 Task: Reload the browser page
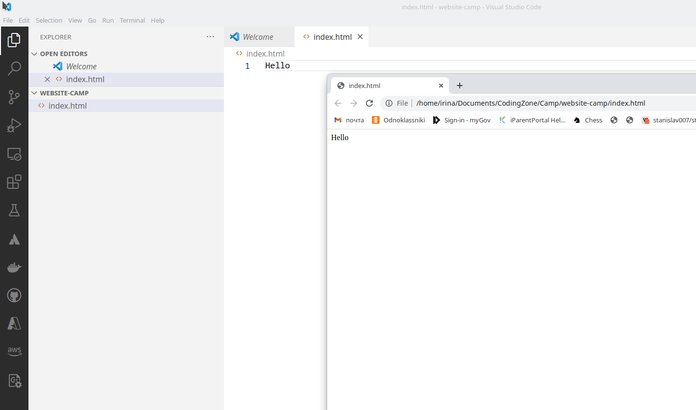click(369, 103)
